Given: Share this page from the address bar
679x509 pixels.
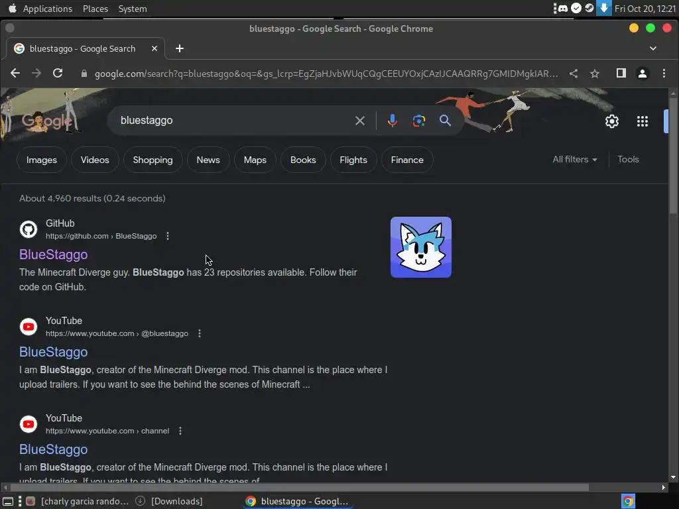Looking at the screenshot, I should [x=574, y=74].
